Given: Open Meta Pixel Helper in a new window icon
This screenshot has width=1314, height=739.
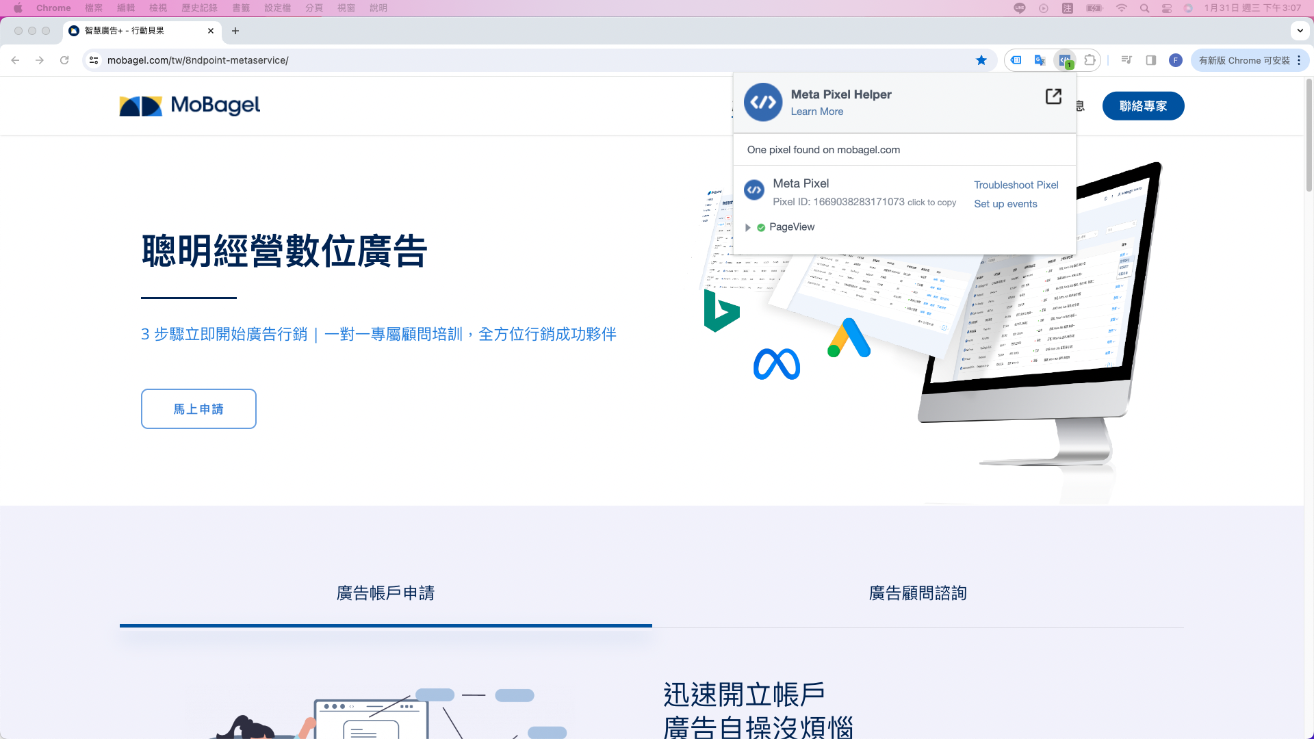Looking at the screenshot, I should pos(1053,96).
